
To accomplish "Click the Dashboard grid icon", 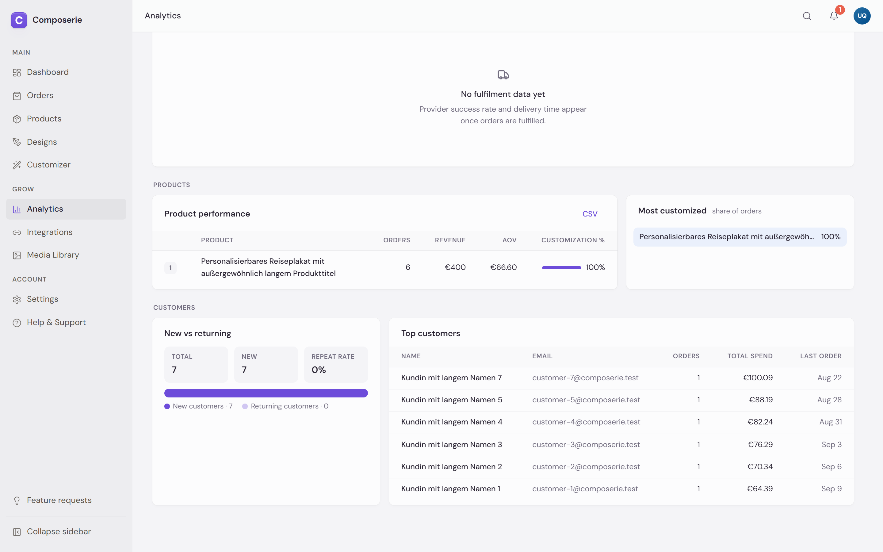I will coord(17,72).
